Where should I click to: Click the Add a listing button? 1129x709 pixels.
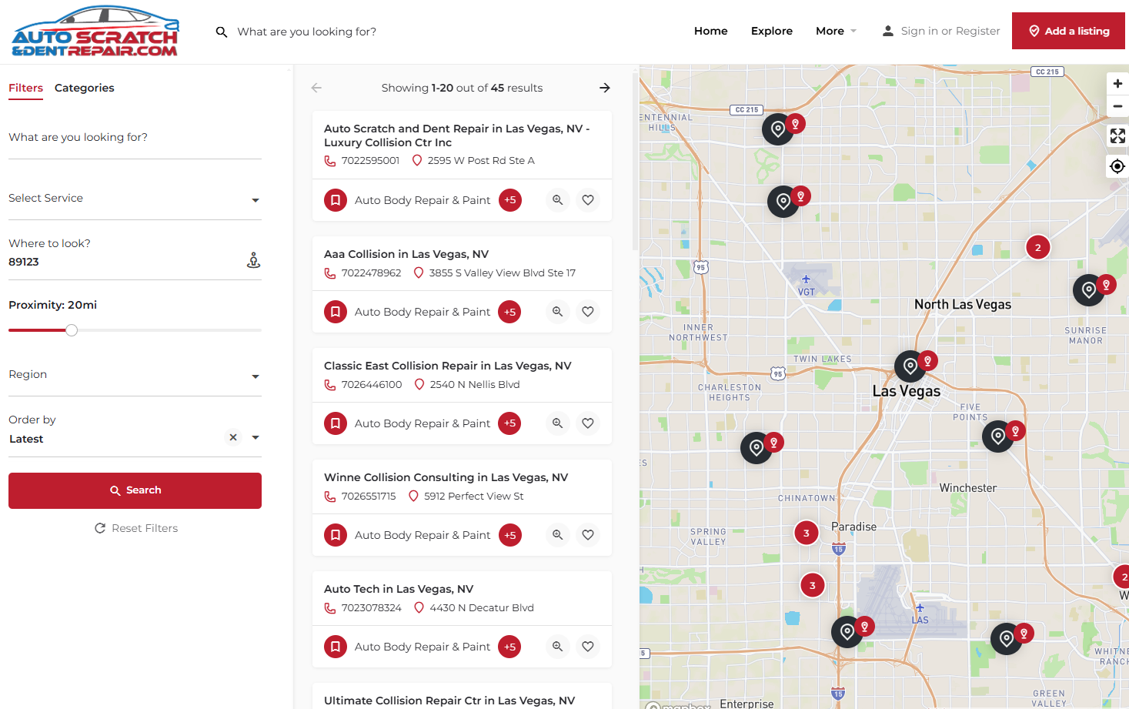click(1068, 31)
